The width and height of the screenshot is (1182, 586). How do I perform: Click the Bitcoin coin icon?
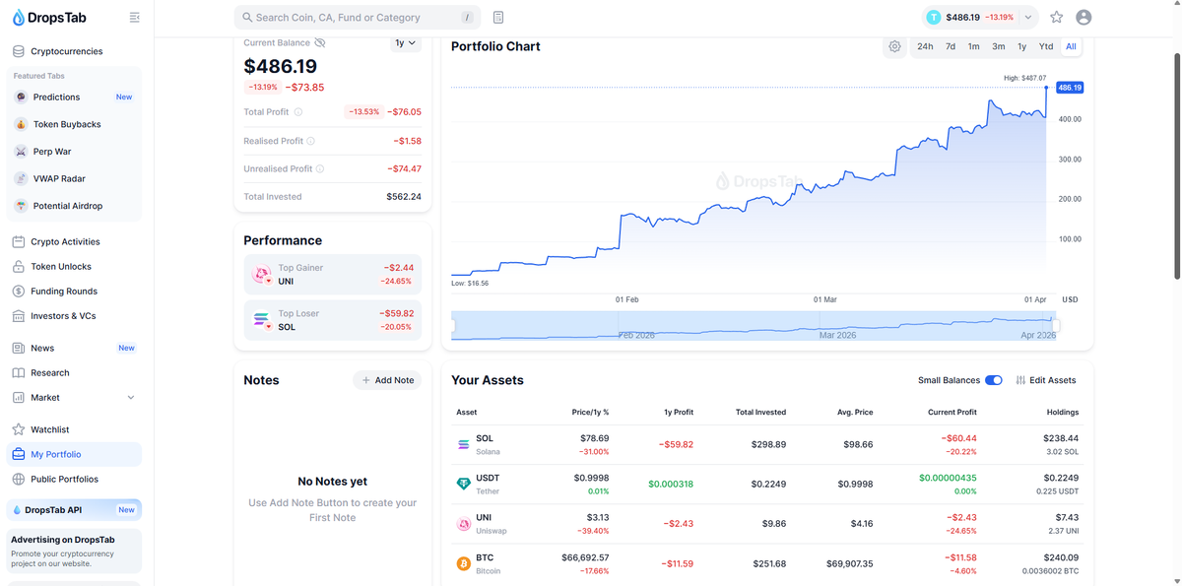(464, 563)
